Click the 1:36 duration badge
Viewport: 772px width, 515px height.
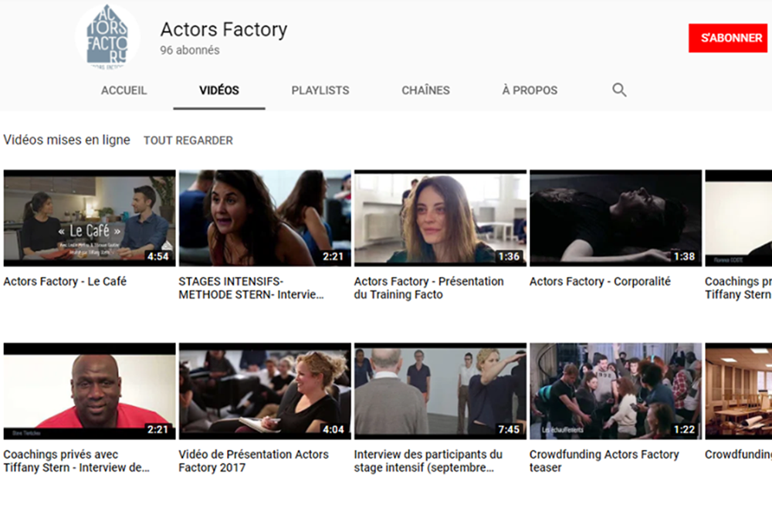coord(509,256)
